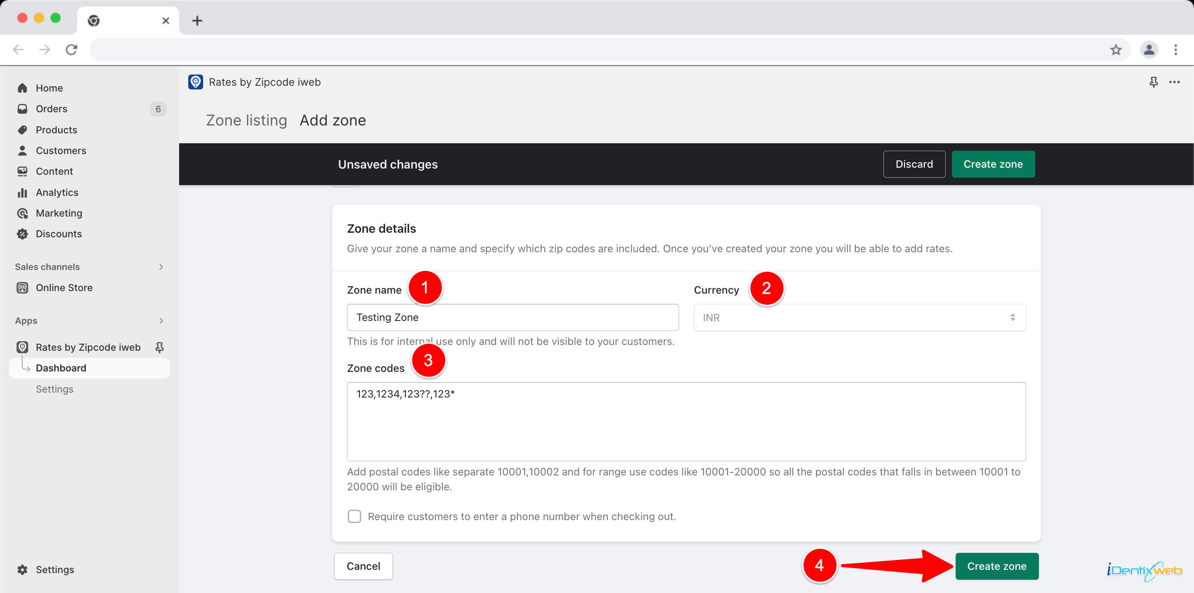
Task: Go forward in browser history
Action: pyautogui.click(x=44, y=50)
